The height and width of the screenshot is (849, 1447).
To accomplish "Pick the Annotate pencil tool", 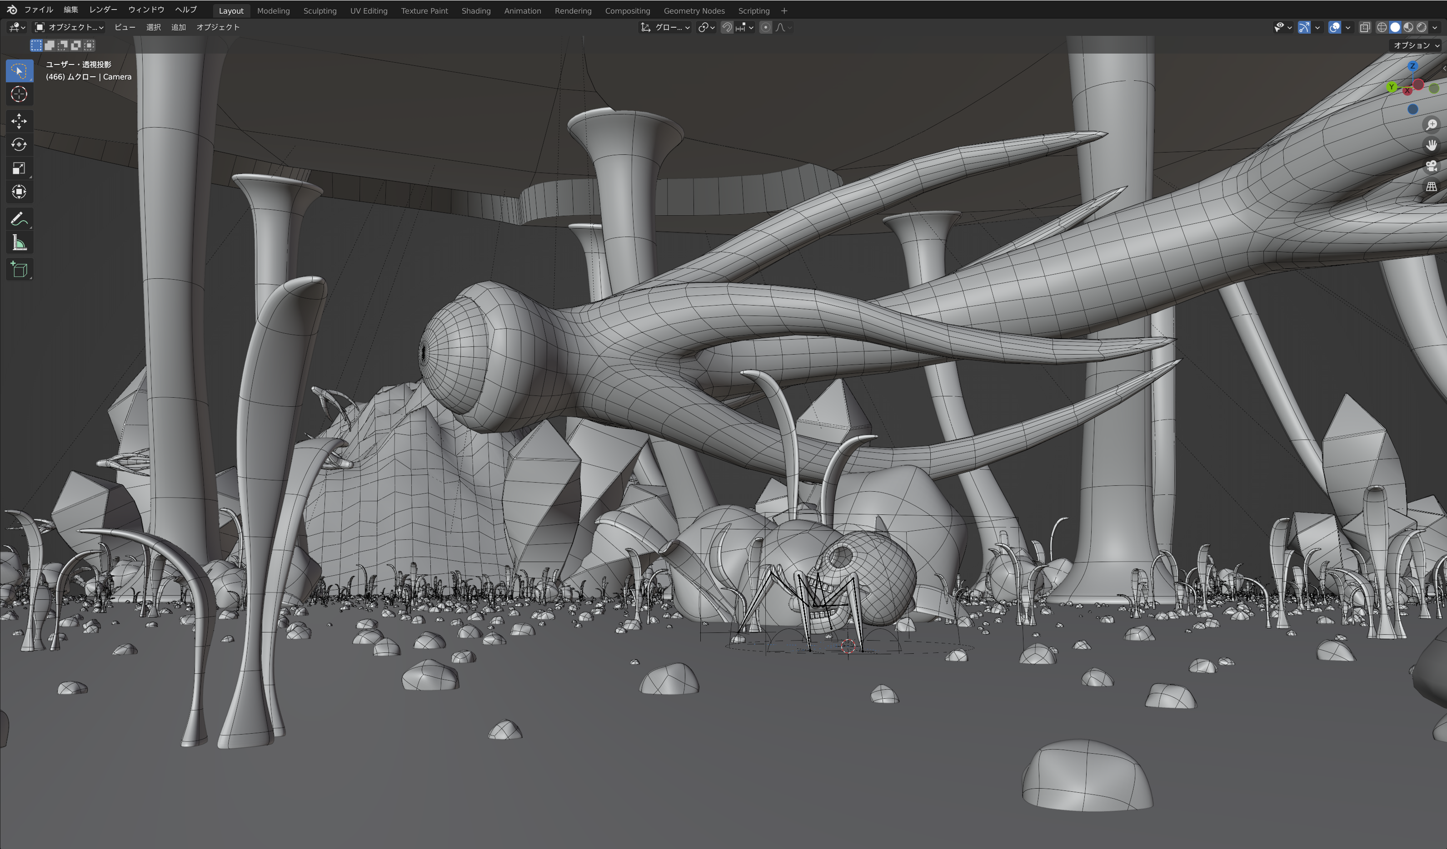I will (19, 219).
